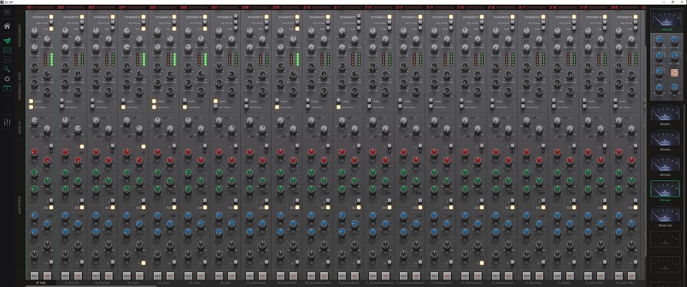Select the Stereo Out bus compressor meter
Image resolution: width=687 pixels, height=287 pixels.
(x=665, y=214)
